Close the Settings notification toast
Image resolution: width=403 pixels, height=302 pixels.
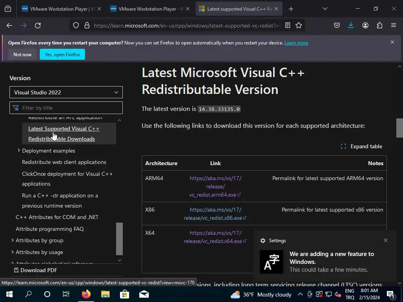pyautogui.click(x=386, y=240)
